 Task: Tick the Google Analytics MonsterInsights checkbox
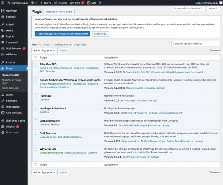[x=35, y=80]
